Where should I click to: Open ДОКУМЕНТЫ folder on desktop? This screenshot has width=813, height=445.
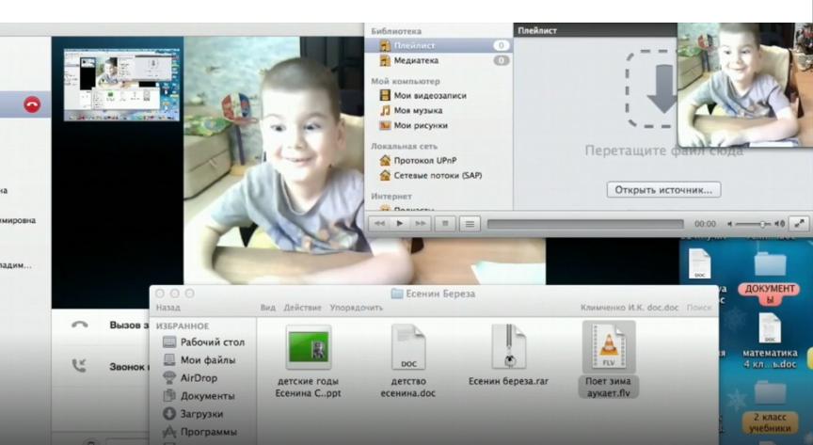[770, 278]
